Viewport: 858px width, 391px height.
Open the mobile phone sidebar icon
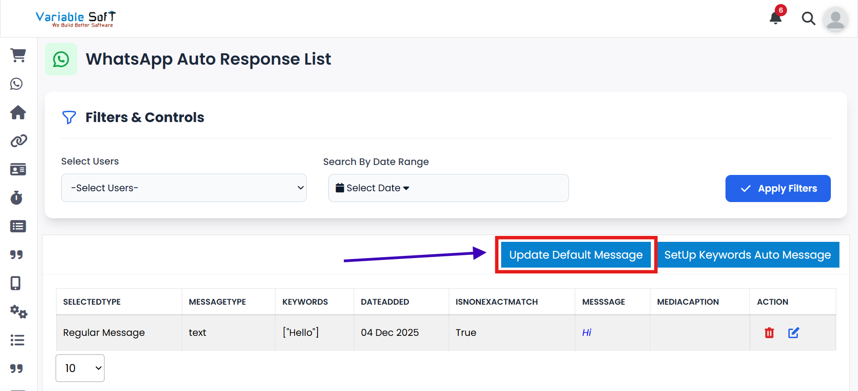[16, 283]
